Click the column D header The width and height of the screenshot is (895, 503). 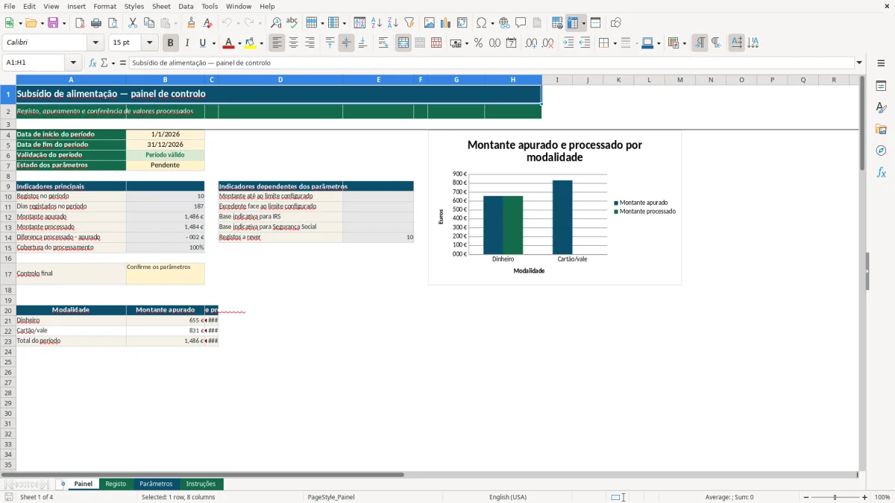[x=280, y=80]
